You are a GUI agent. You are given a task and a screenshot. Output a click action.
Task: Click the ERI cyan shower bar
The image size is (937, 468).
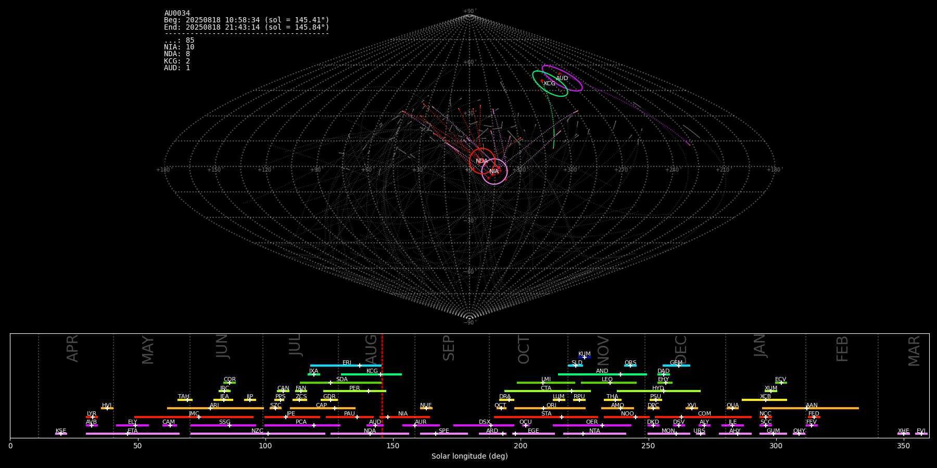[346, 366]
